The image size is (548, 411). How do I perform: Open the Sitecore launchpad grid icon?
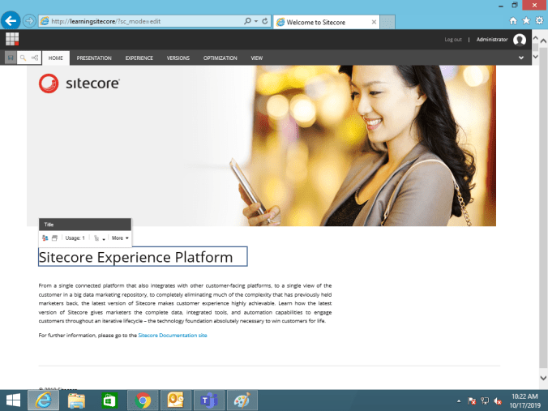[12, 39]
